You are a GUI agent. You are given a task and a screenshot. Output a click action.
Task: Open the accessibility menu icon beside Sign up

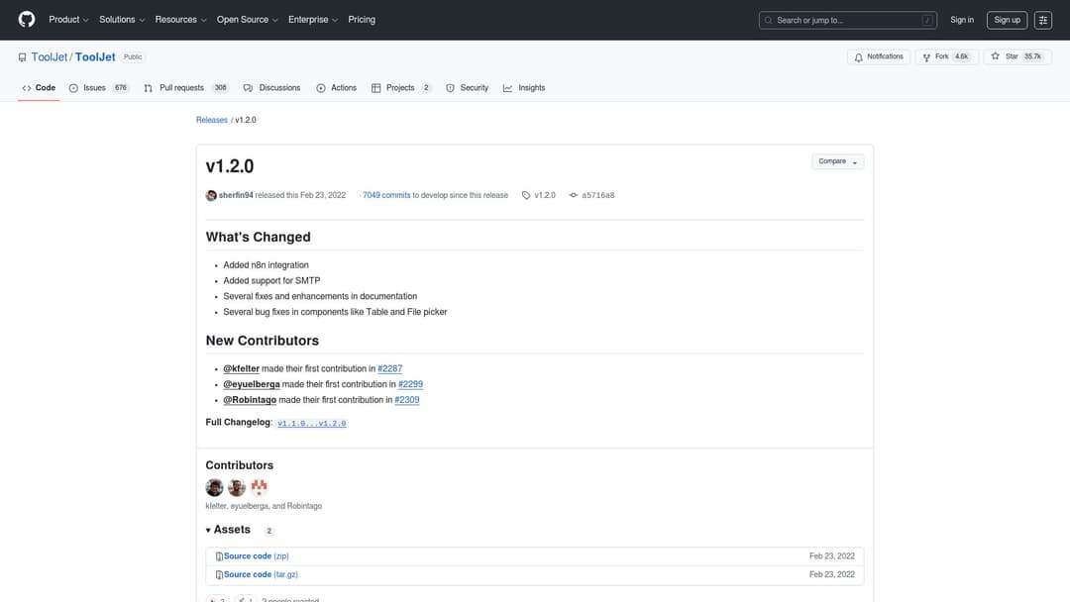click(x=1042, y=21)
